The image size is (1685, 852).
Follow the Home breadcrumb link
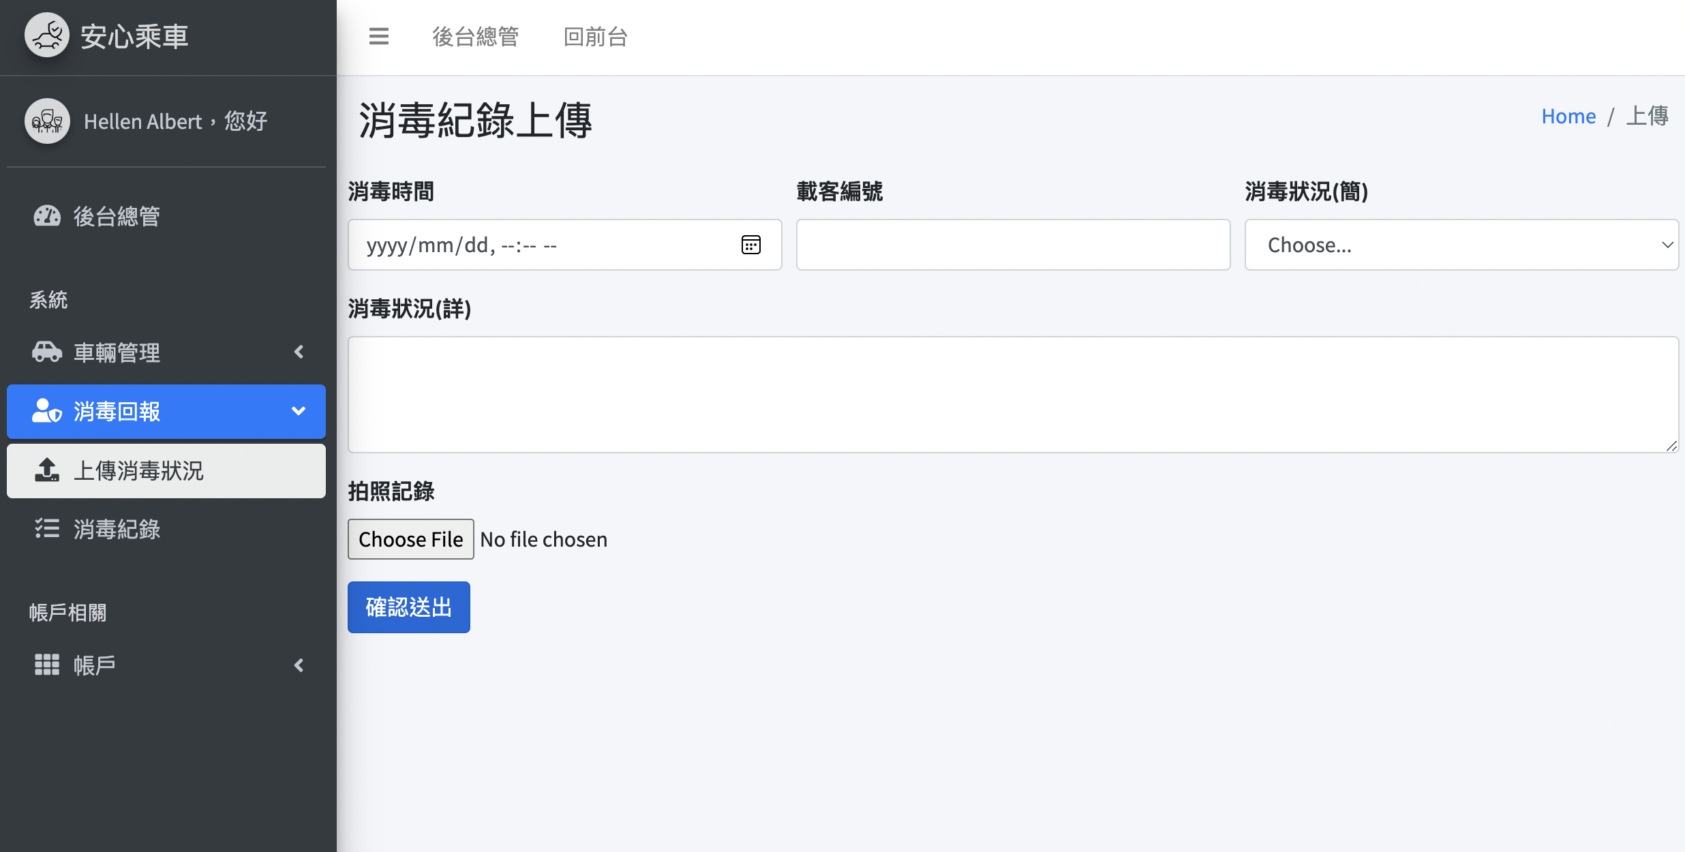[x=1568, y=116]
